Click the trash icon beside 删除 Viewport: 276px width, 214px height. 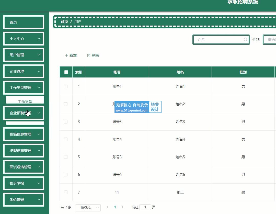tap(88, 55)
